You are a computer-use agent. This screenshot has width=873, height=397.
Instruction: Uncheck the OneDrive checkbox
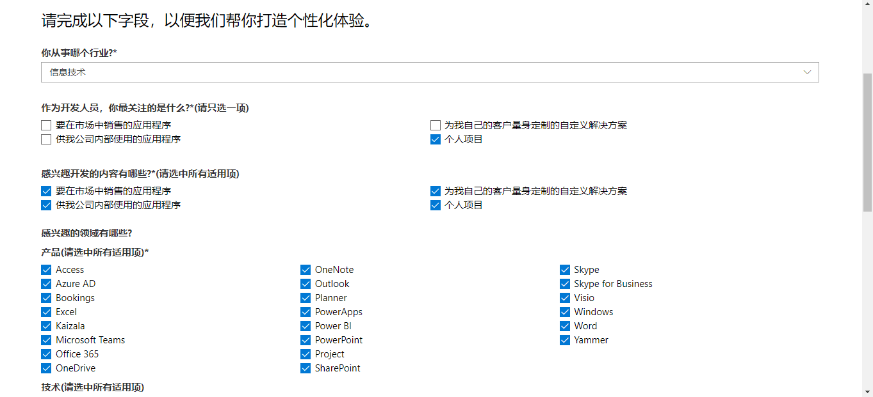tap(46, 368)
